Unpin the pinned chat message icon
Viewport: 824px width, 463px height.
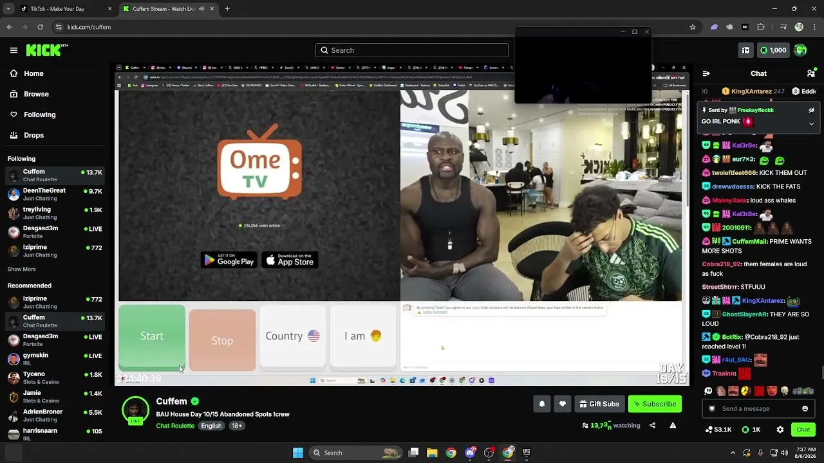pyautogui.click(x=811, y=110)
